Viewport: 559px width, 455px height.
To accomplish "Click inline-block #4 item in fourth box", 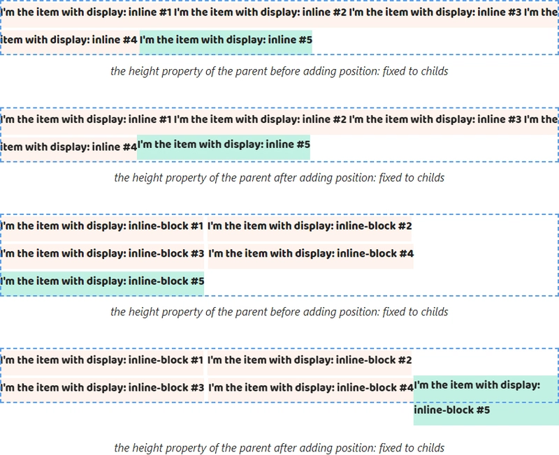I will coord(311,389).
